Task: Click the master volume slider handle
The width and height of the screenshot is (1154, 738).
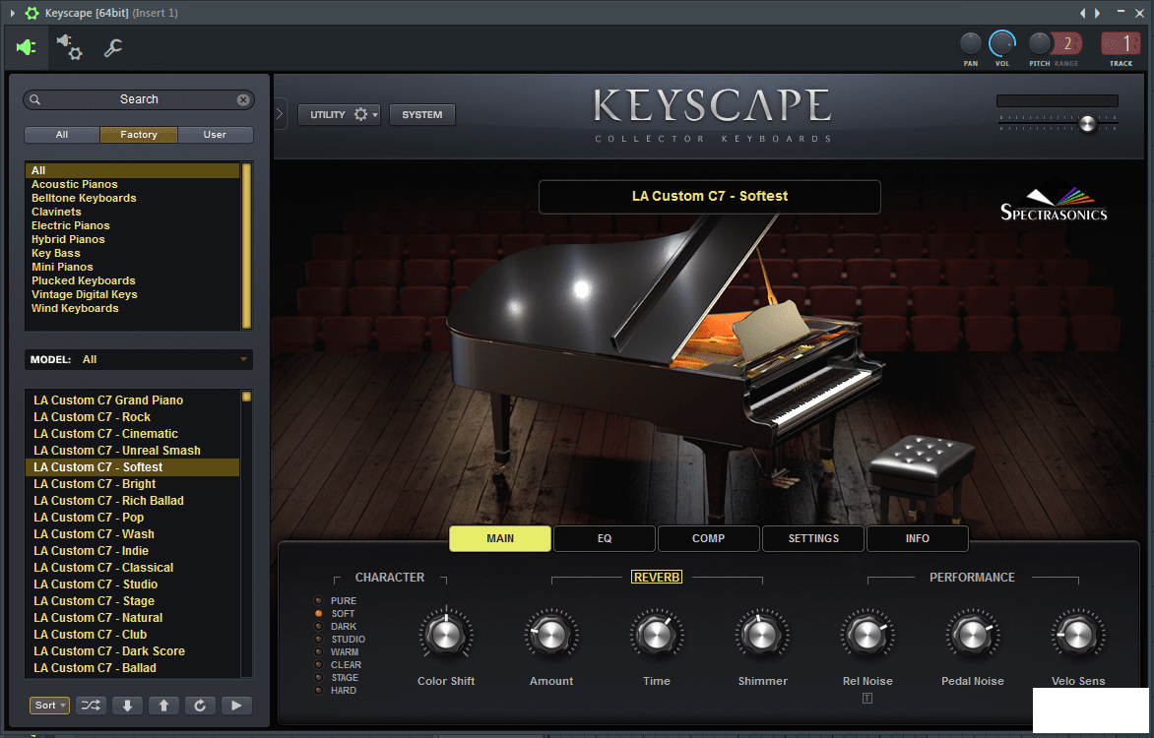Action: (x=1087, y=124)
